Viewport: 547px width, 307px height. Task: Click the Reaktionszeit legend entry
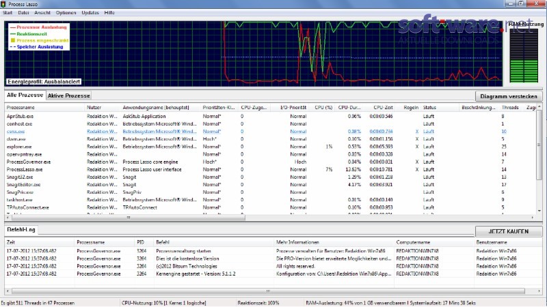pyautogui.click(x=31, y=33)
